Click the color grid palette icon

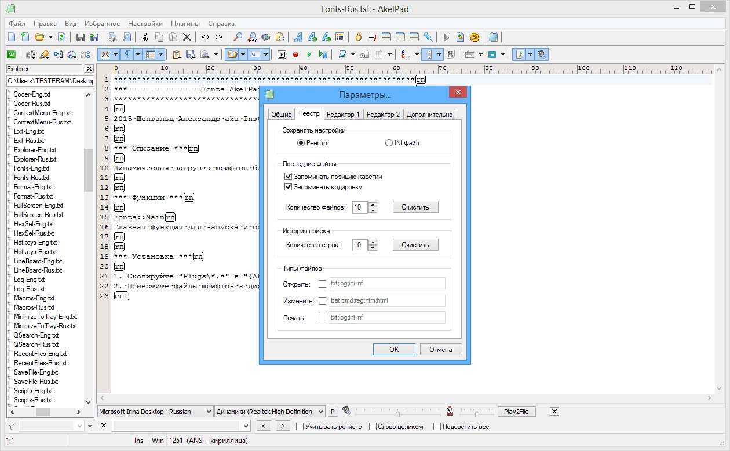340,37
